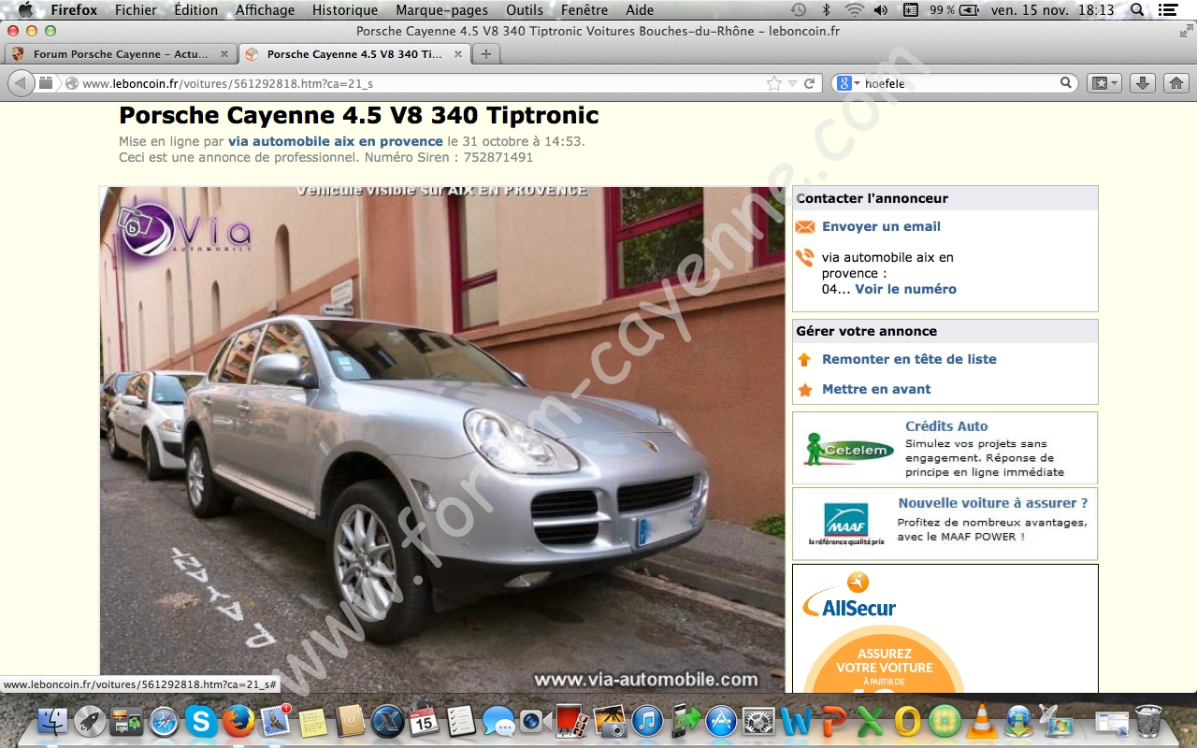This screenshot has width=1197, height=748.
Task: Click Voir le numéro link
Action: point(905,289)
